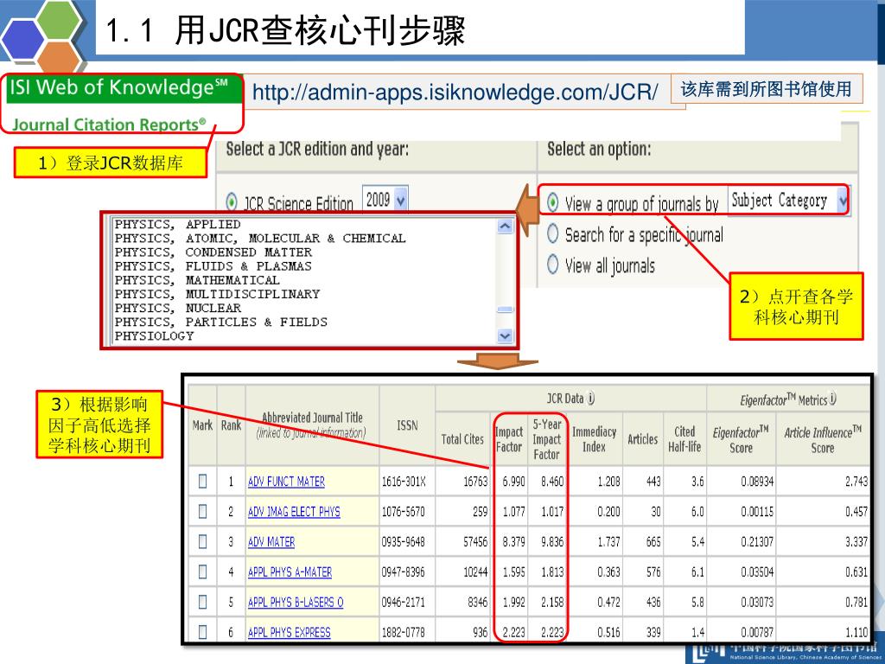
Task: Choose PHYSICS, PARTICLES & FIELDS category
Action: tap(221, 322)
